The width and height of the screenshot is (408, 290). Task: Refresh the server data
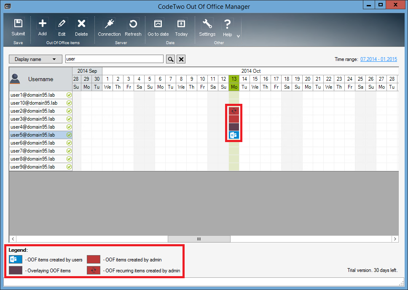click(x=133, y=27)
